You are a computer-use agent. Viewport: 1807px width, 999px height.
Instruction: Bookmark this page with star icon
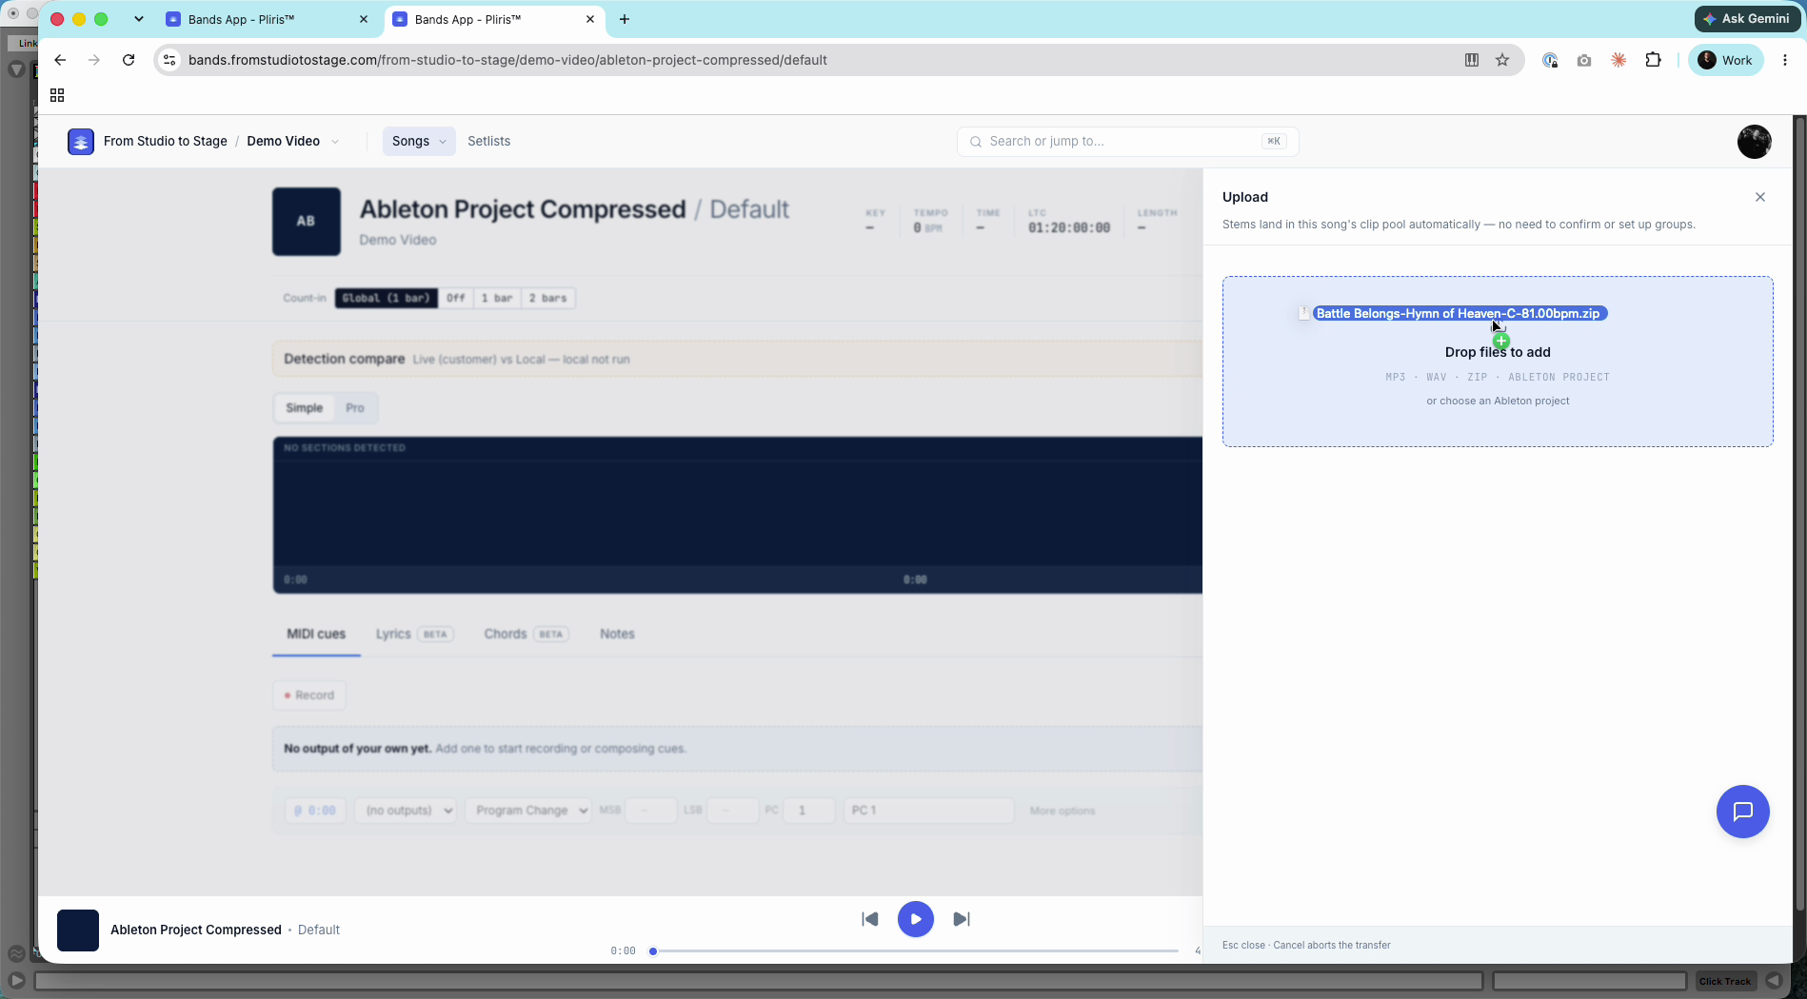[x=1502, y=60]
